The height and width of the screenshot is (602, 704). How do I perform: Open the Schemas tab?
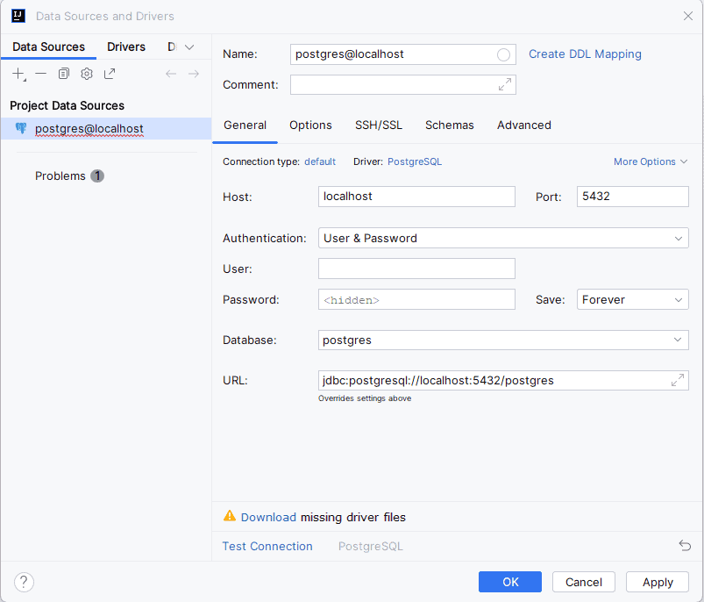click(x=450, y=125)
